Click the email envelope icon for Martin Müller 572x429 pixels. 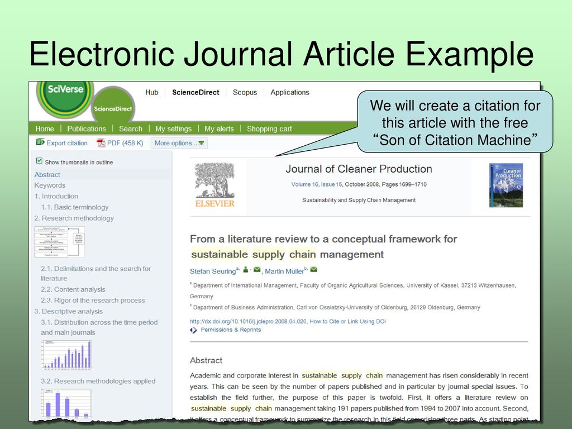tap(314, 270)
